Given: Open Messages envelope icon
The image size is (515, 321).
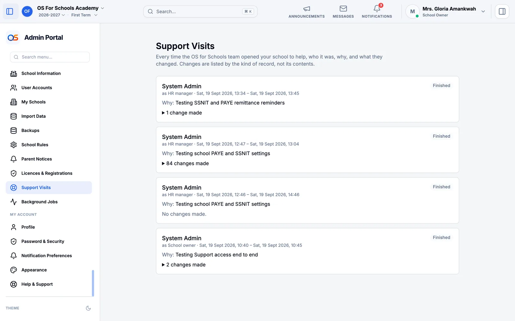Looking at the screenshot, I should point(343,9).
